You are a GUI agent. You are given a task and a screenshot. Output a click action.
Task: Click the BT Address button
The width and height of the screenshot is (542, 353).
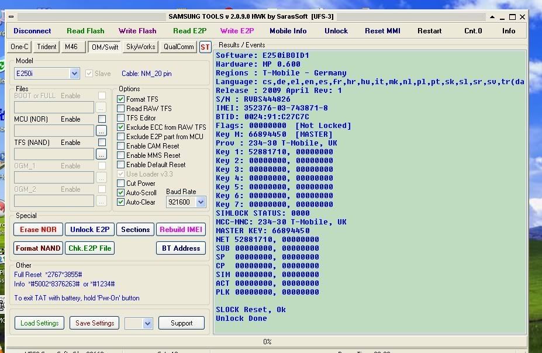181,248
